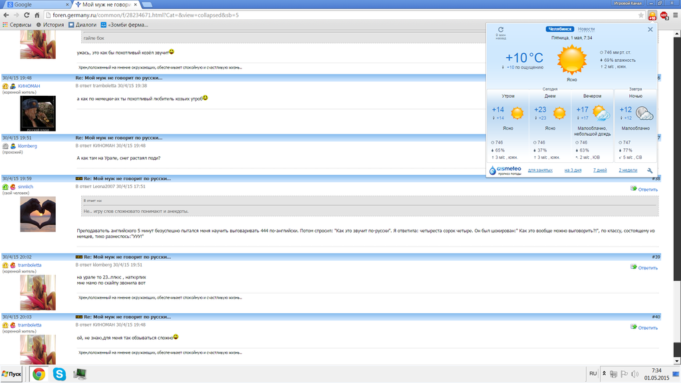Bookmark this page with the star icon
Image resolution: width=681 pixels, height=383 pixels.
point(641,15)
